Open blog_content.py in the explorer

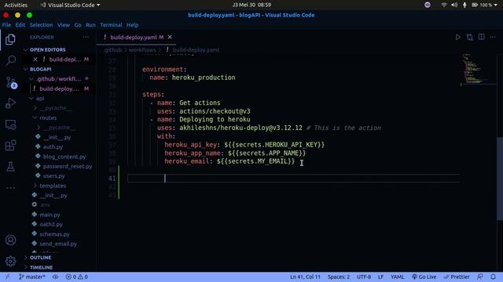pos(64,157)
